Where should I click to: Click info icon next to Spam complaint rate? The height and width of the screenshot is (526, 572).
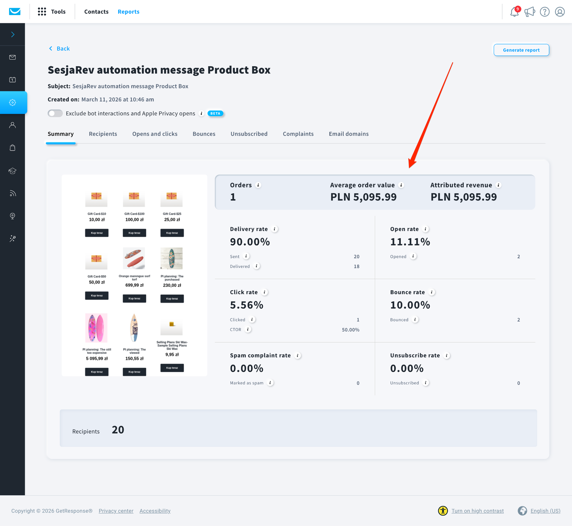click(297, 356)
